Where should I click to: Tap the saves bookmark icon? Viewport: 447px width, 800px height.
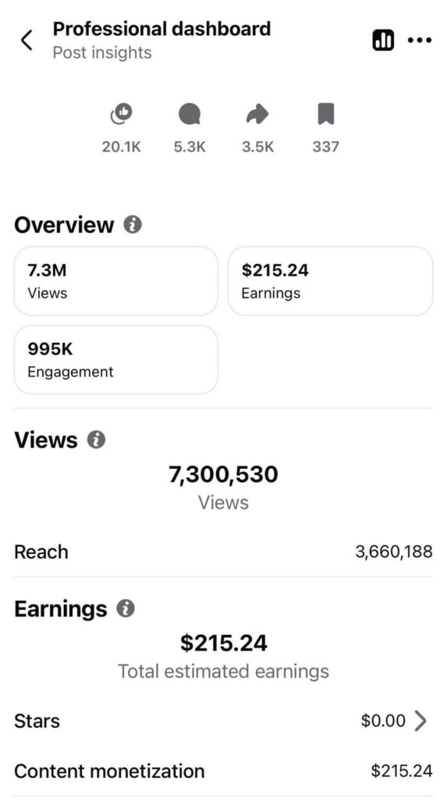(x=325, y=114)
